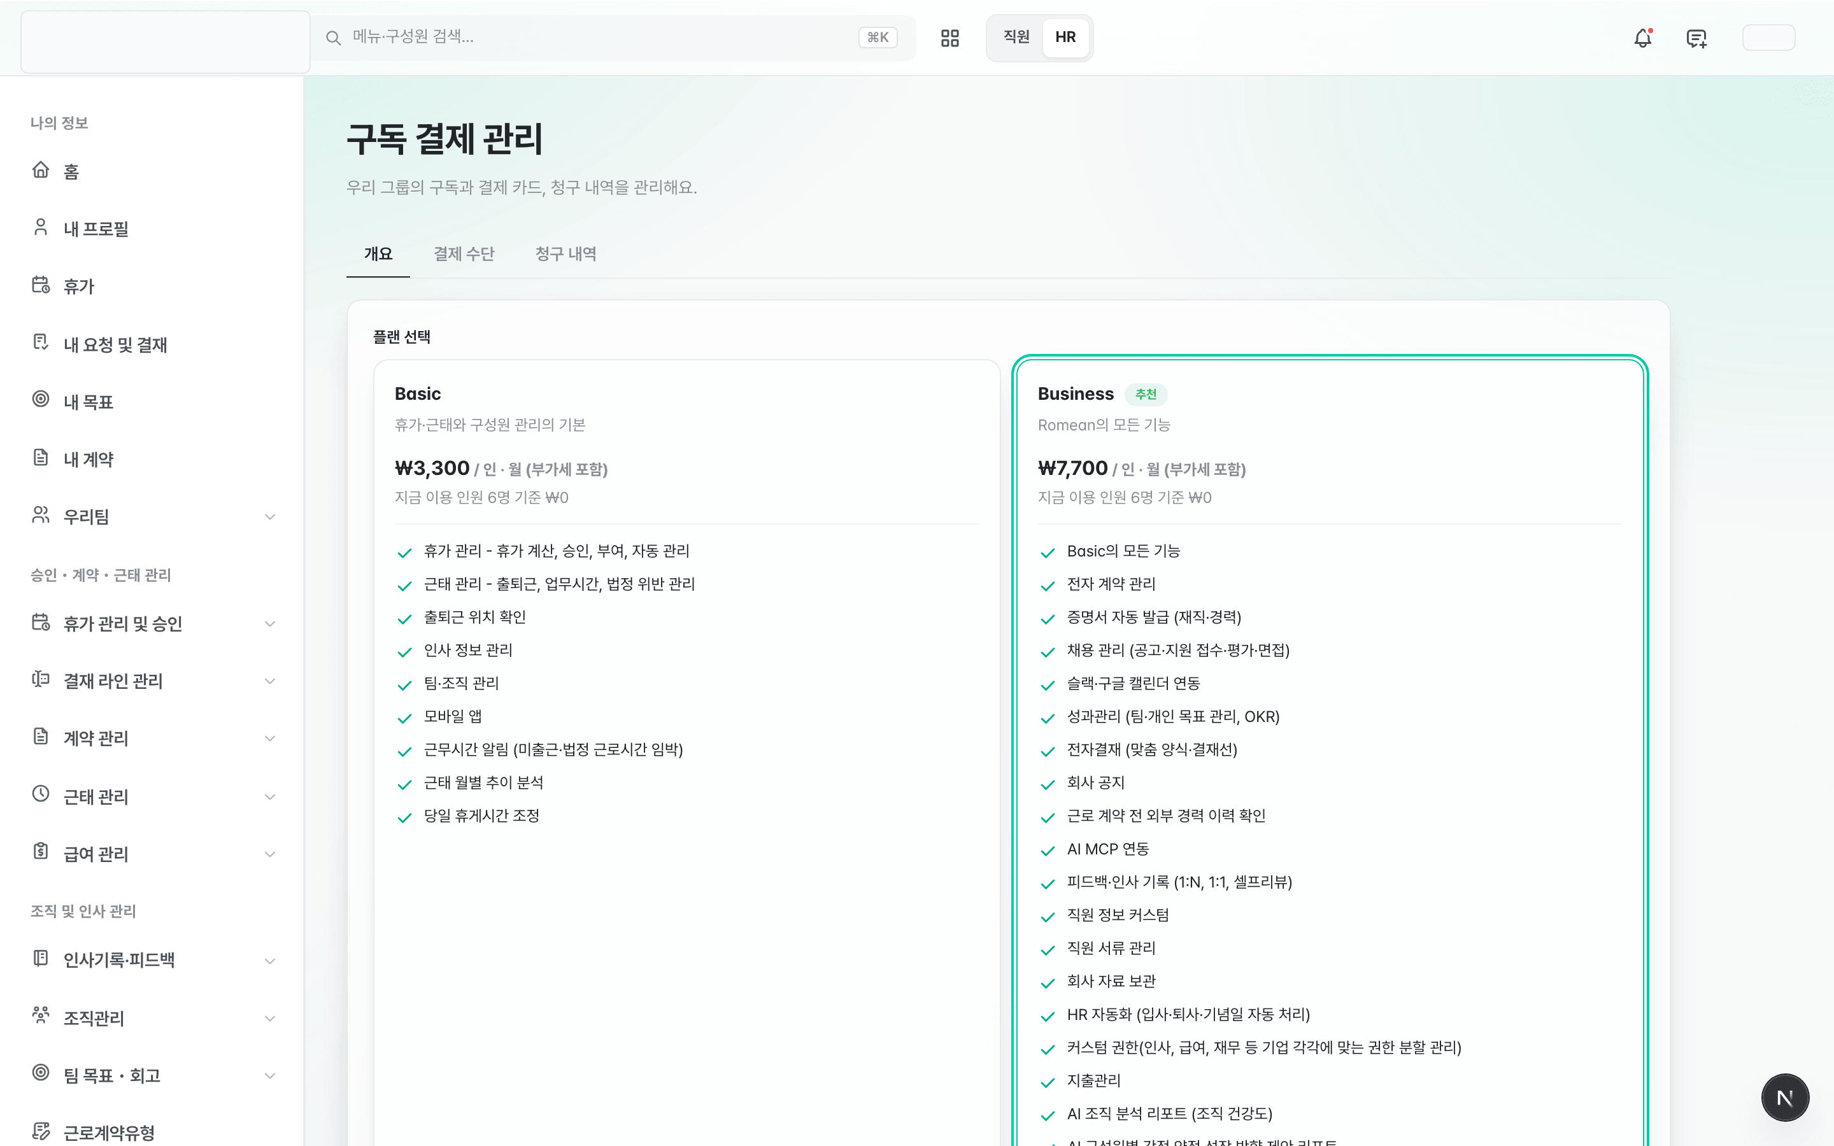Click '지출관리' feature text
The width and height of the screenshot is (1834, 1146).
pyautogui.click(x=1093, y=1081)
